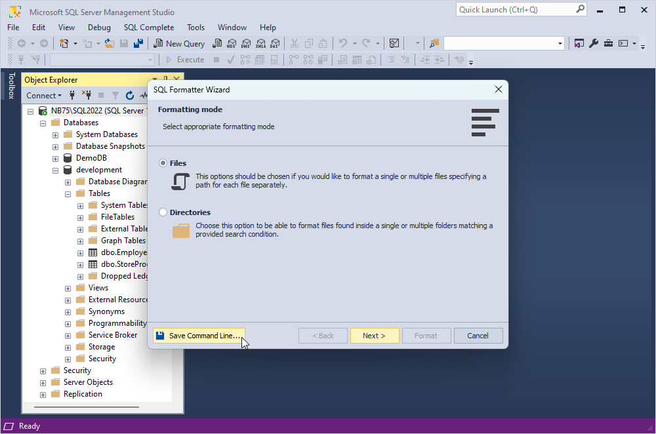Screen dimensions: 656x434
Task: Select the Storage folder in the tree
Action: click(x=102, y=347)
